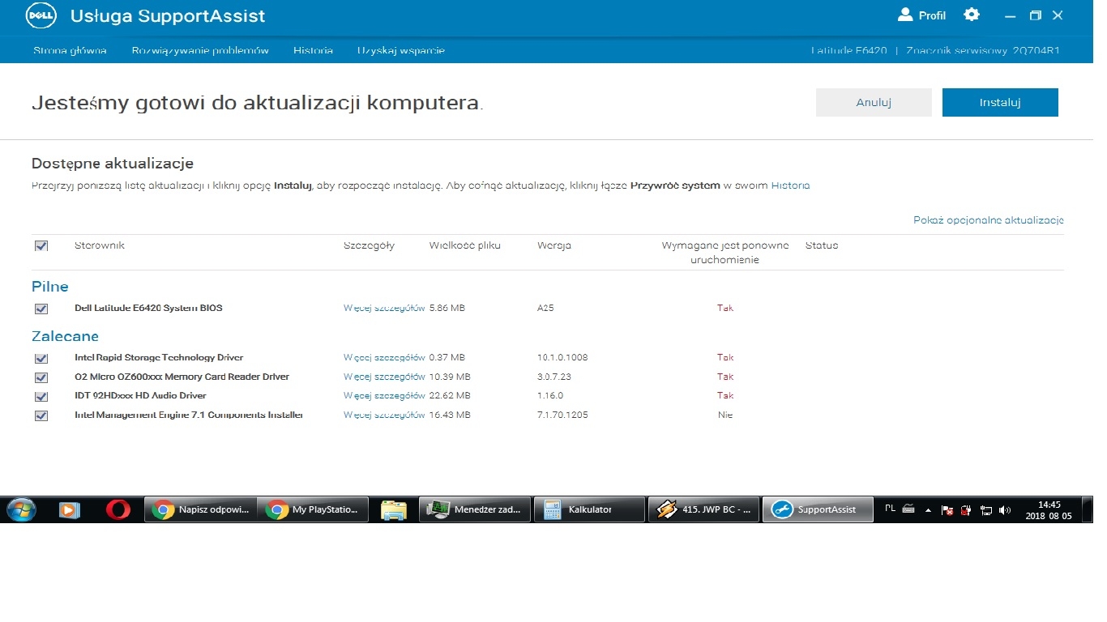
Task: Click the Nie restart value
Action: pyautogui.click(x=725, y=415)
